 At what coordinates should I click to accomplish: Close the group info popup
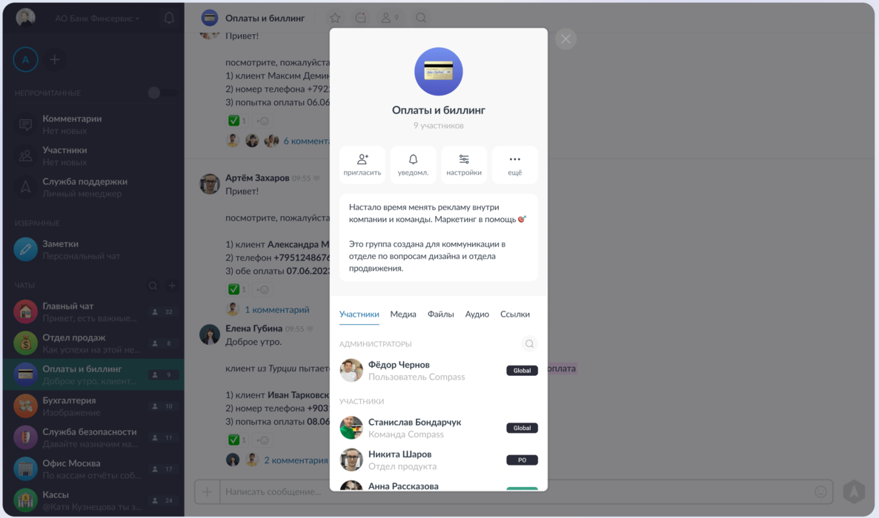565,39
